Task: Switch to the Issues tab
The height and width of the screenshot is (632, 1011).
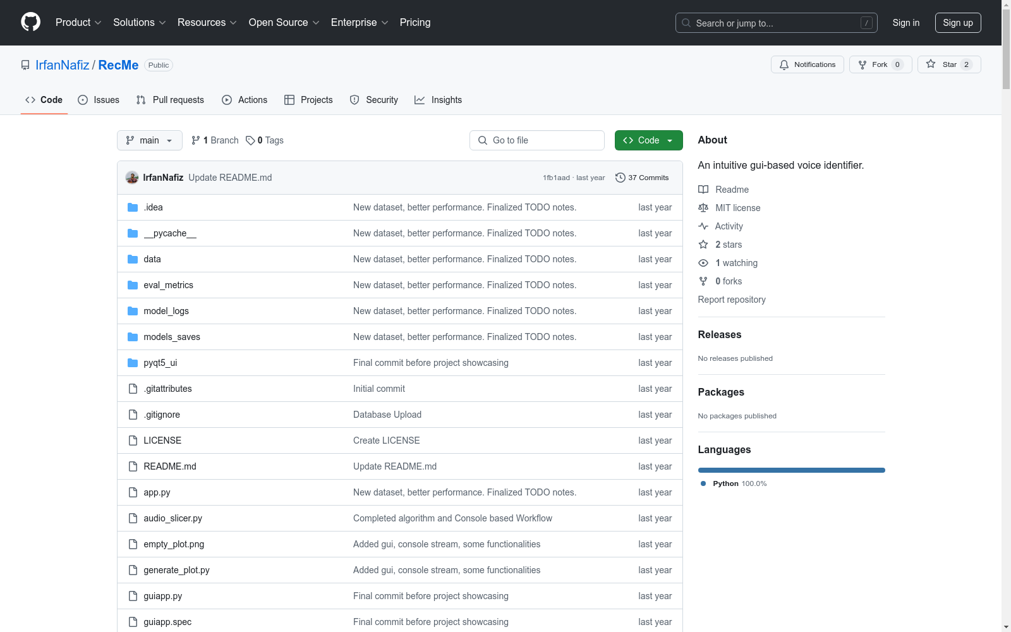Action: [99, 100]
